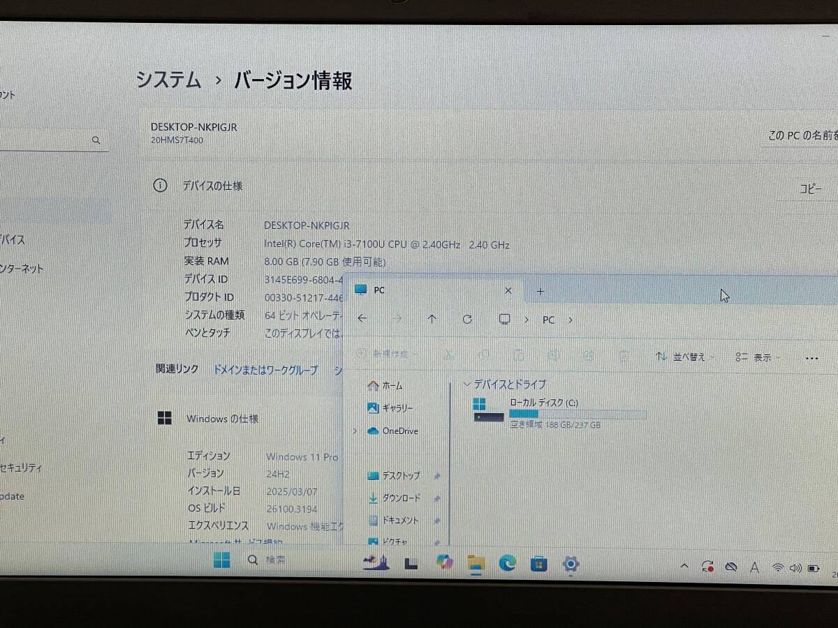Open the three-dots more options menu
The height and width of the screenshot is (628, 838).
pyautogui.click(x=811, y=358)
